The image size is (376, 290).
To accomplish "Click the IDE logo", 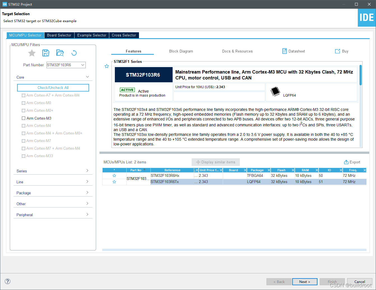I will tap(367, 18).
